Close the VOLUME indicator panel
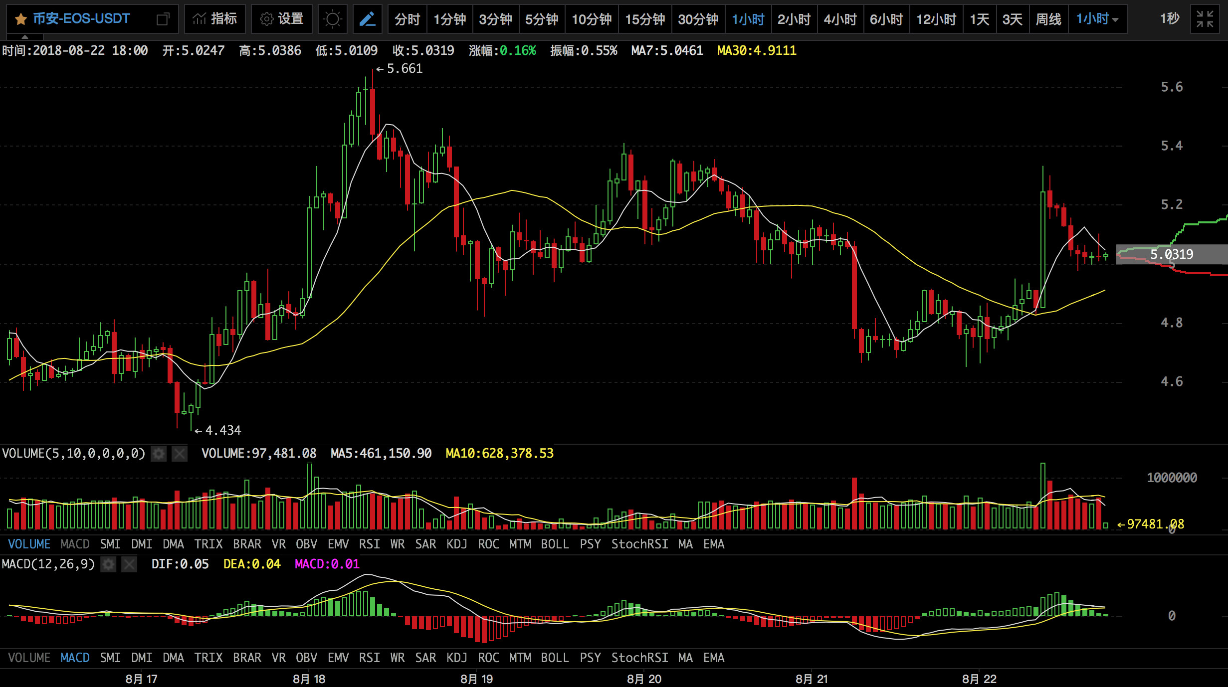Viewport: 1228px width, 687px height. [x=180, y=454]
